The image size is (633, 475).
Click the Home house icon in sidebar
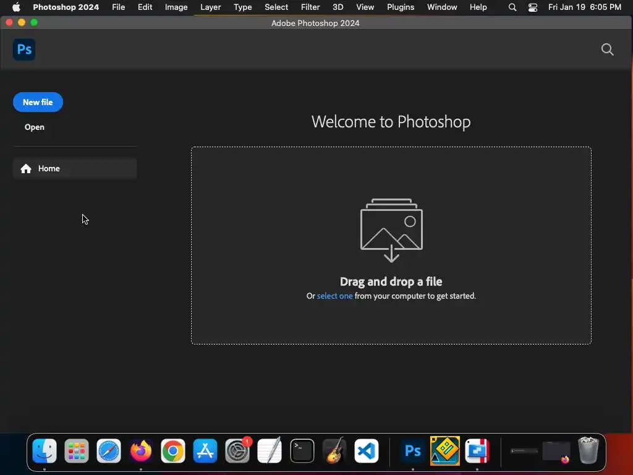point(26,168)
